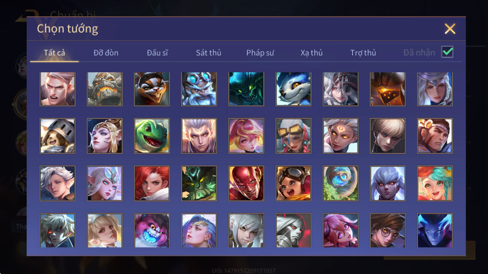Pick the purple grinning cat hero
The image size is (488, 274).
tap(152, 230)
